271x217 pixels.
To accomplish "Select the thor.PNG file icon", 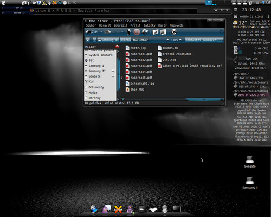I will coord(127,90).
